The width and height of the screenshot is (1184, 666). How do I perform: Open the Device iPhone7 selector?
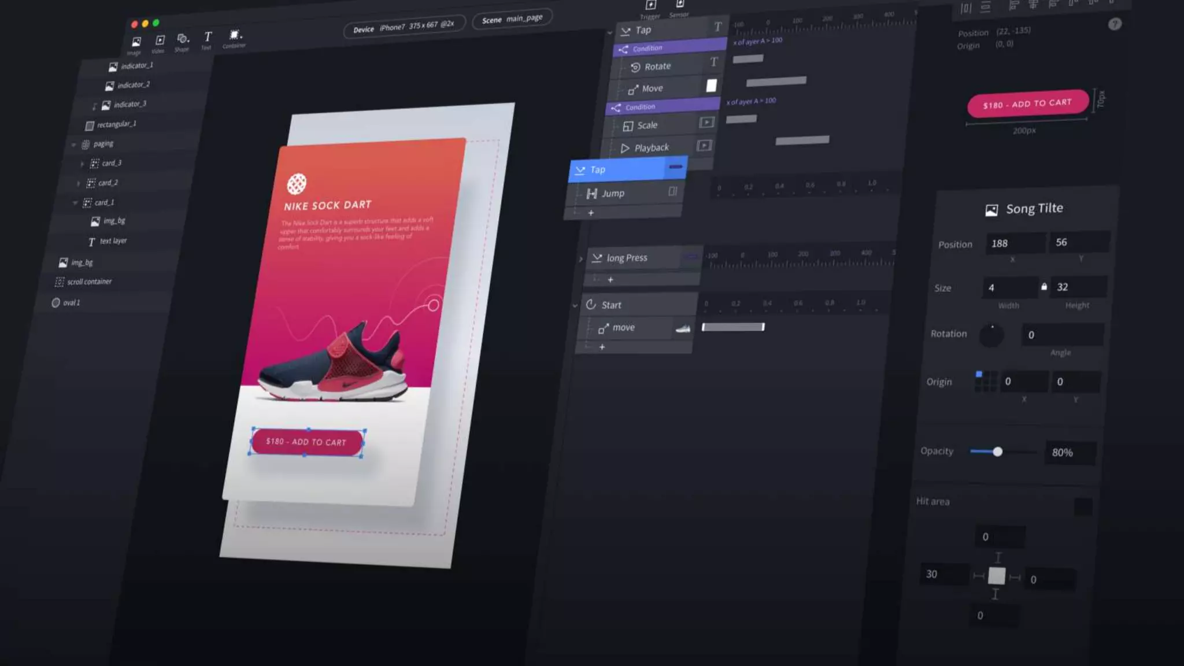(404, 27)
